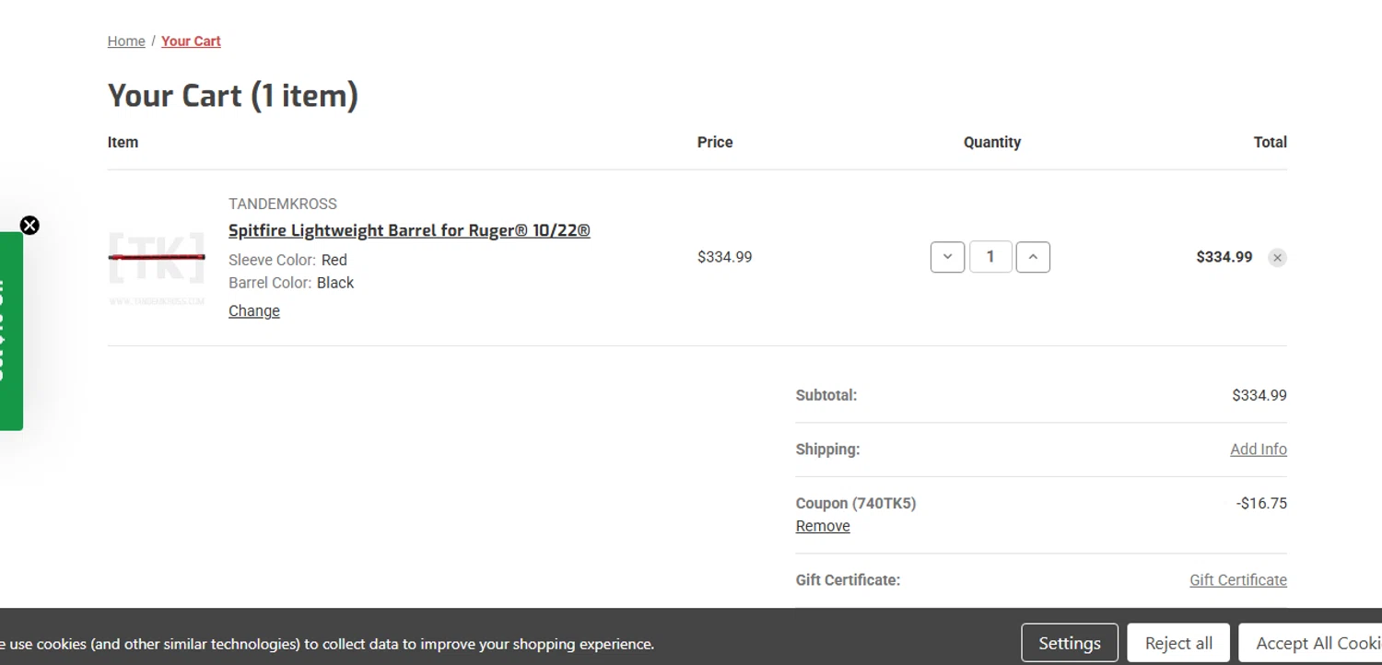Screen dimensions: 1382x665
Task: Click the Quantity column header
Action: click(992, 143)
